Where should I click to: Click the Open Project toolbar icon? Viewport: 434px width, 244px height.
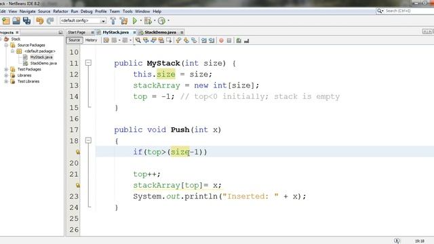[16, 21]
